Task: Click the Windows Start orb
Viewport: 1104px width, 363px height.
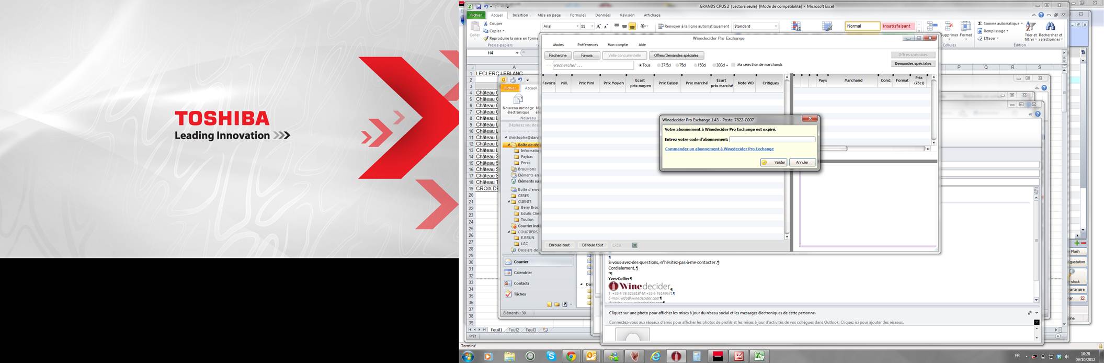Action: coord(468,356)
